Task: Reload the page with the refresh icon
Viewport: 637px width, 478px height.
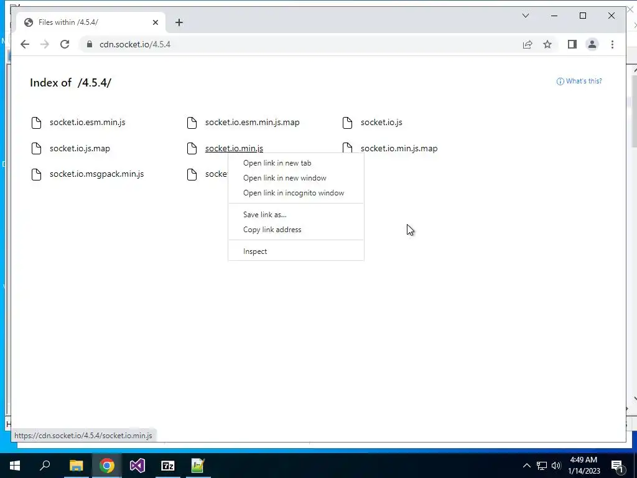Action: tap(65, 44)
